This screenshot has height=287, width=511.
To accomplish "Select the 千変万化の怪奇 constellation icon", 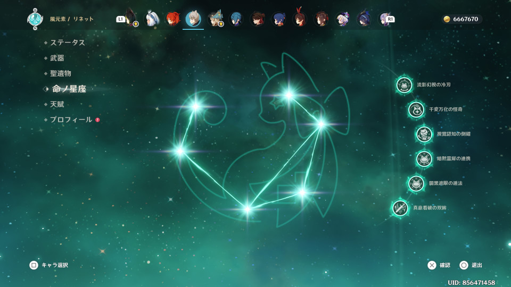I will (x=416, y=109).
